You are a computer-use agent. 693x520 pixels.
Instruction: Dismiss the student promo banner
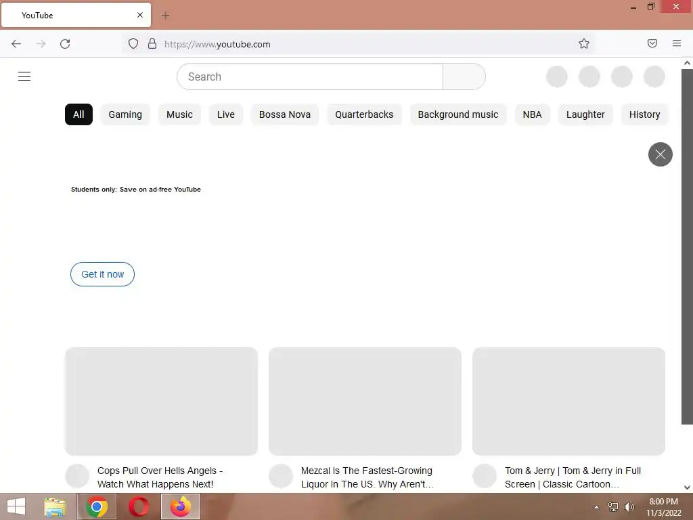(x=661, y=154)
